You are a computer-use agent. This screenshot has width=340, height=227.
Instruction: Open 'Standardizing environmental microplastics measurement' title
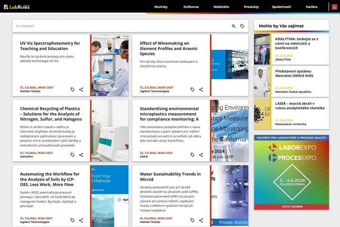[169, 114]
